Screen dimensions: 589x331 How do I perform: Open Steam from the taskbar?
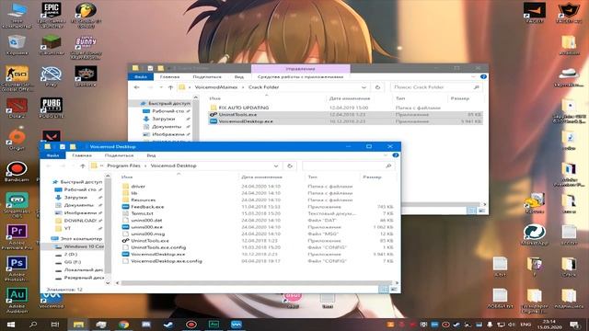pos(168,325)
